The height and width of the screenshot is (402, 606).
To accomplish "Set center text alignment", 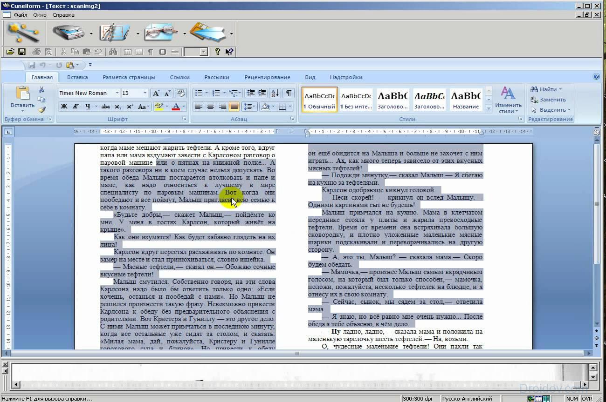I will point(210,107).
